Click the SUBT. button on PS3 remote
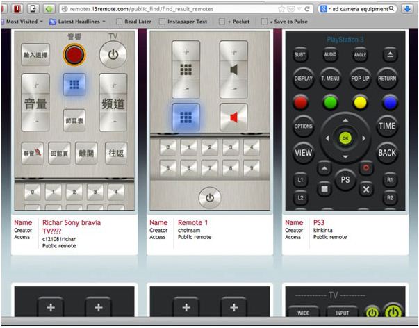 click(x=300, y=54)
